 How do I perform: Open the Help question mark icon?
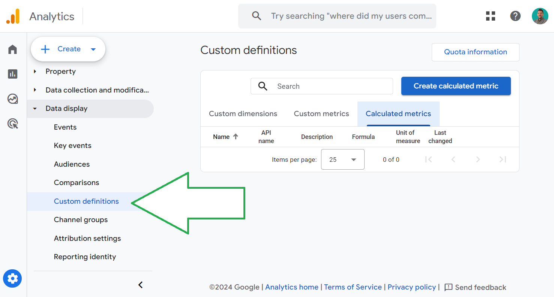(515, 16)
